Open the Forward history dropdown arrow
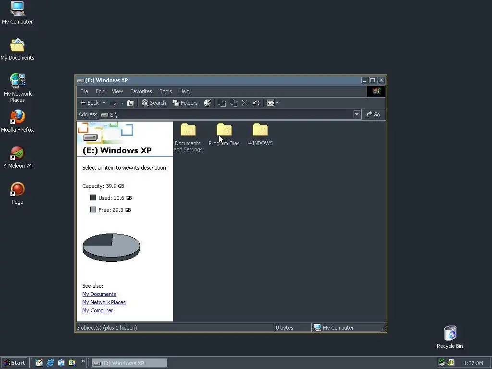Image resolution: width=492 pixels, height=369 pixels. pos(123,103)
